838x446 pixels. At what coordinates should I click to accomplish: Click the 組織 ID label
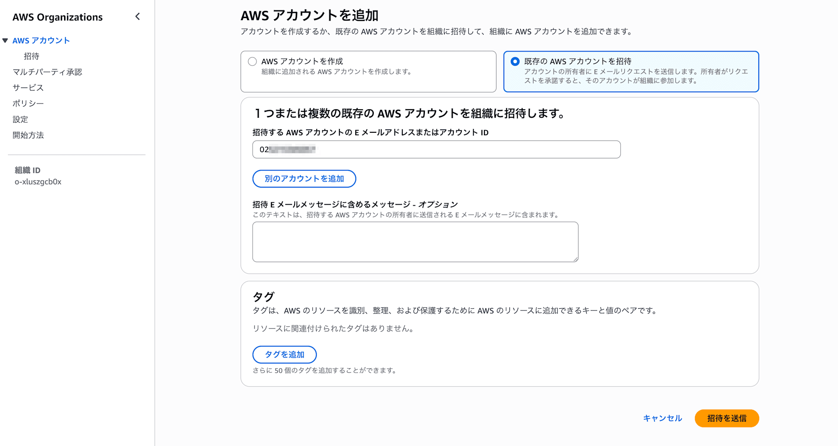28,170
